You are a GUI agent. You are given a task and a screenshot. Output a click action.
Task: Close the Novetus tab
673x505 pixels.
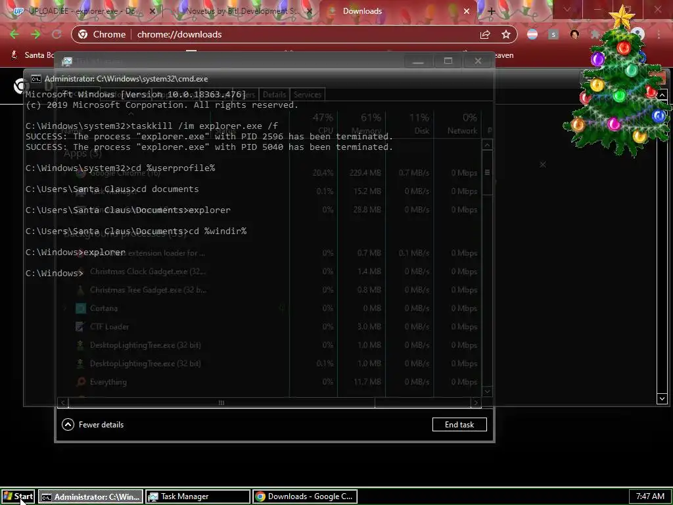coord(310,11)
